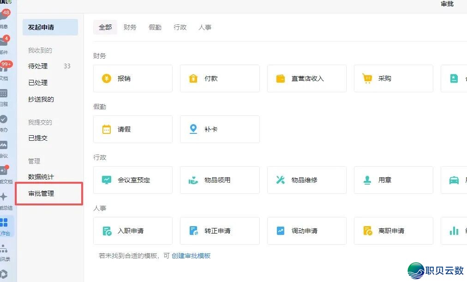Open 数据统计 statistics page
467x282 pixels.
click(41, 177)
